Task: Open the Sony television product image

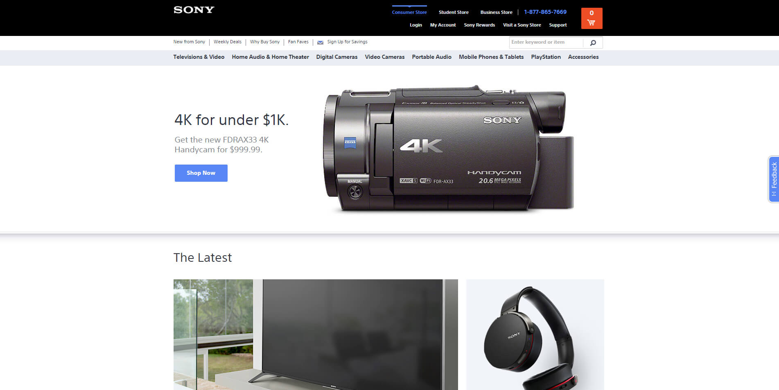Action: tap(315, 334)
